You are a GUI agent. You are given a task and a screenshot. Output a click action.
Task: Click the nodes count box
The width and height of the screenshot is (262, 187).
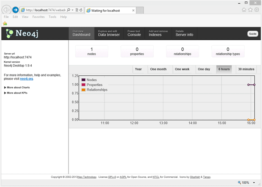92,51
